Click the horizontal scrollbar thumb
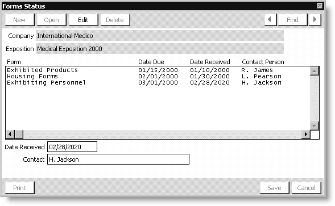 [x=19, y=134]
